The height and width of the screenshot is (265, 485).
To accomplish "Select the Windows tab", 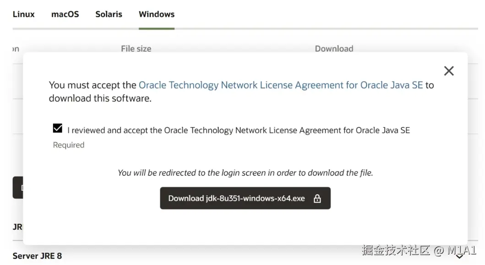I will (x=157, y=14).
